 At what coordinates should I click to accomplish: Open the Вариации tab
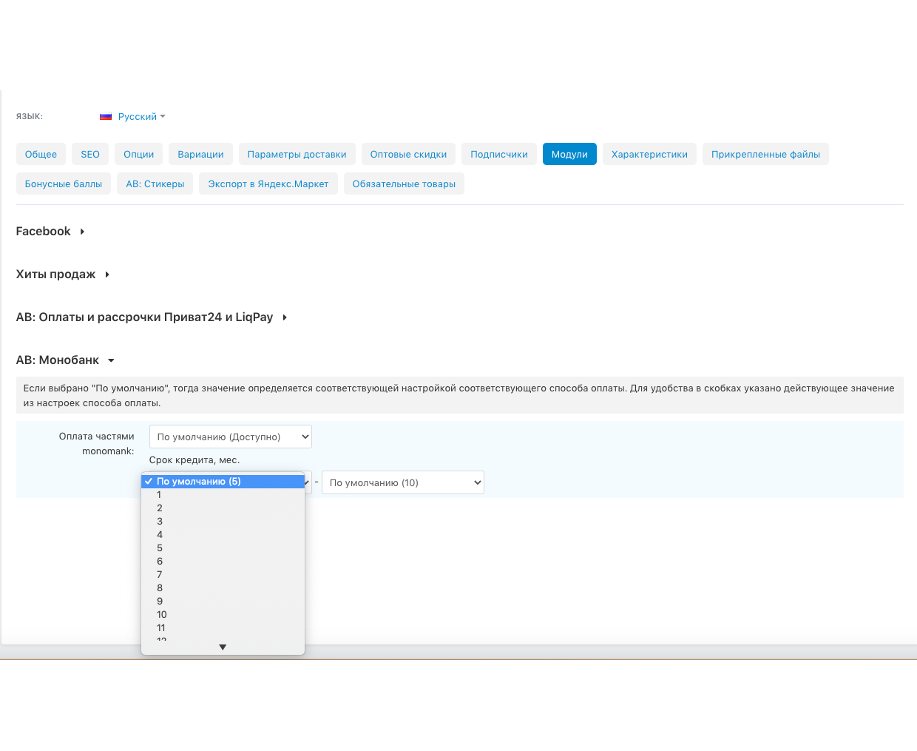(200, 154)
